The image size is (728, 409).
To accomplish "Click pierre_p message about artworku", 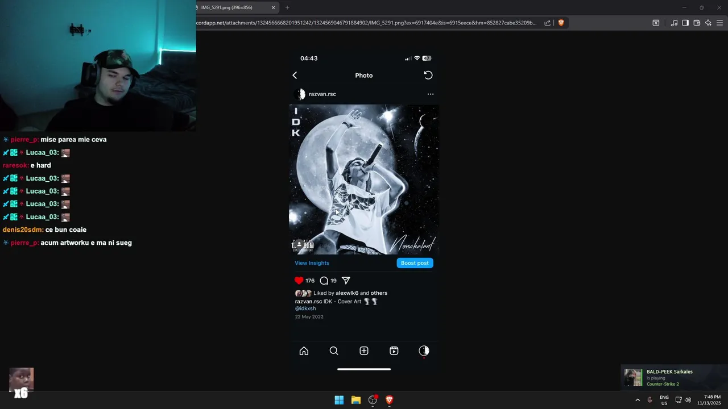I will [x=86, y=243].
